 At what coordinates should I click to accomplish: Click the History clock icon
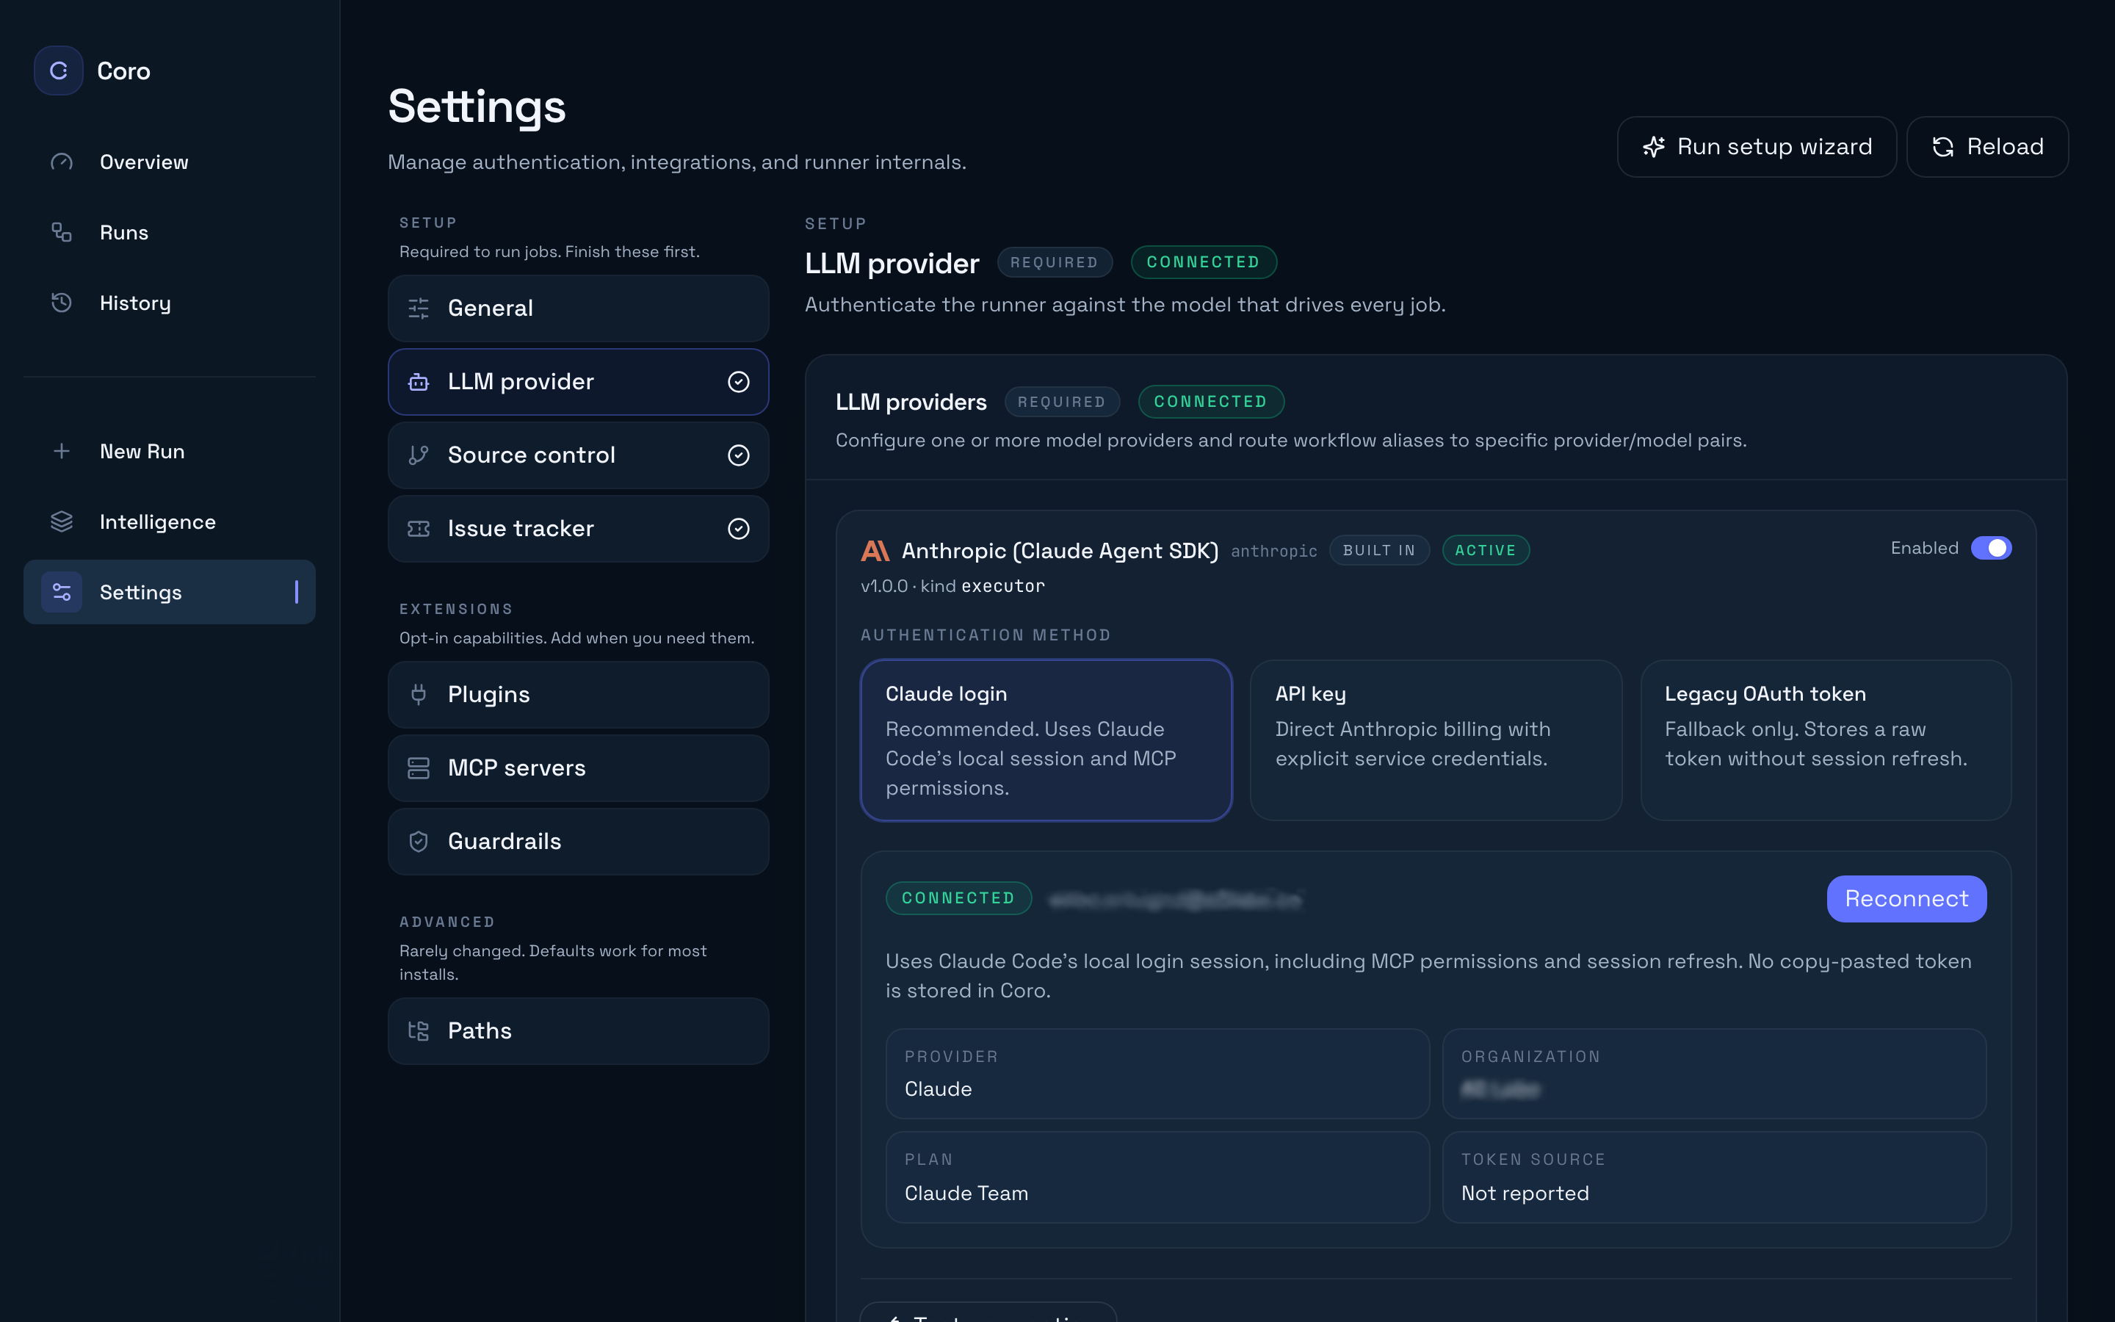tap(61, 303)
